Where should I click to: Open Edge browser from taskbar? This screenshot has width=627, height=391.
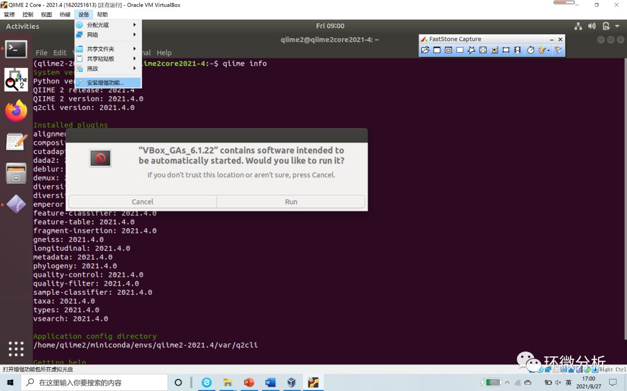pos(206,383)
